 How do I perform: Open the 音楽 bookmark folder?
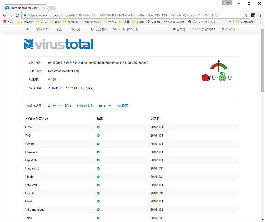[55, 22]
